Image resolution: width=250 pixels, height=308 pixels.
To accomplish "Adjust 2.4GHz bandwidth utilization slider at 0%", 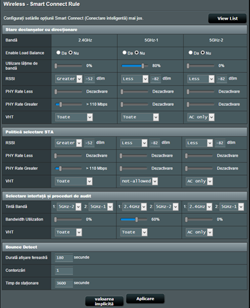I will click(68, 66).
